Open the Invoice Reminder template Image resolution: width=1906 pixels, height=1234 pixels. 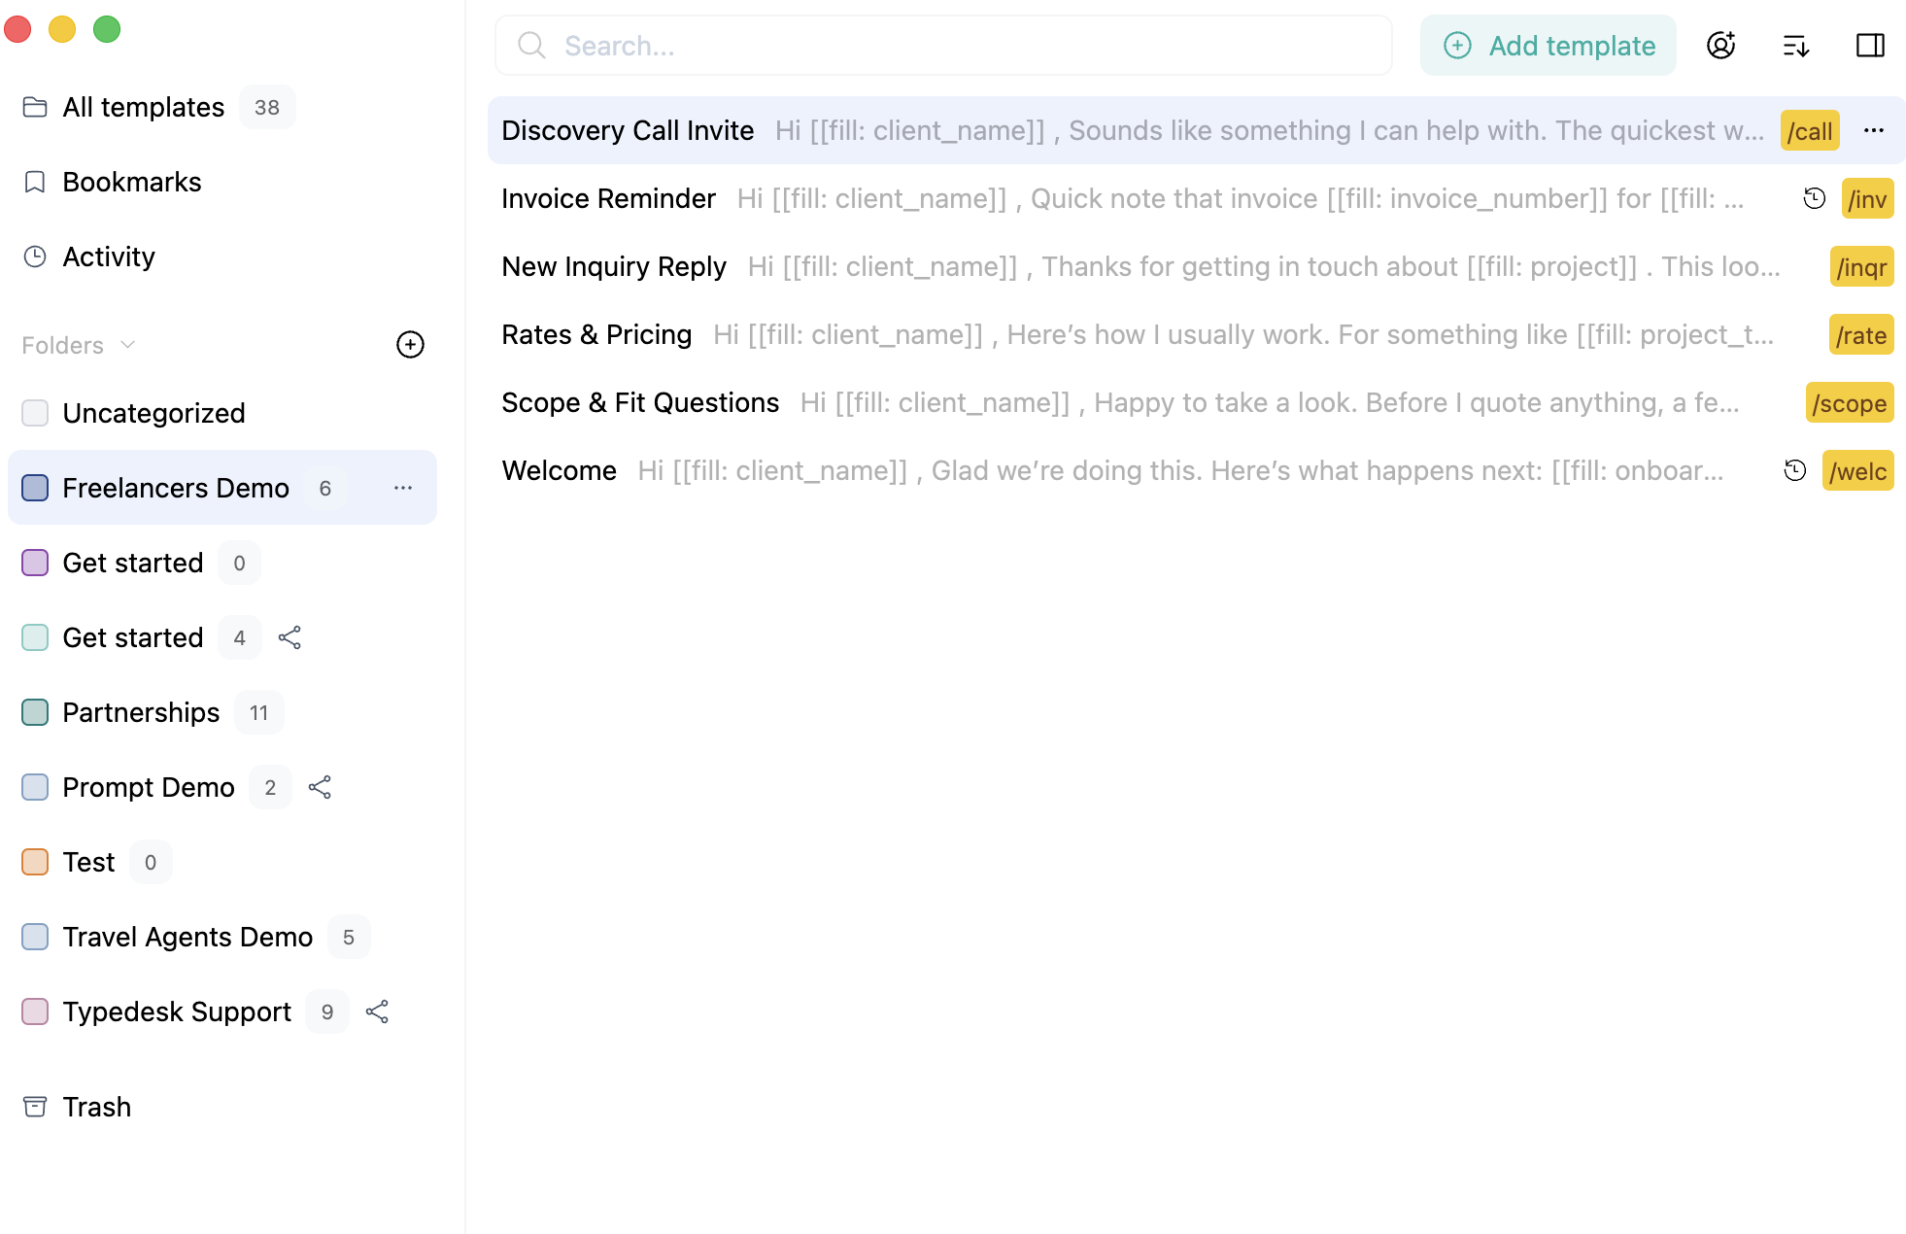(x=1196, y=198)
